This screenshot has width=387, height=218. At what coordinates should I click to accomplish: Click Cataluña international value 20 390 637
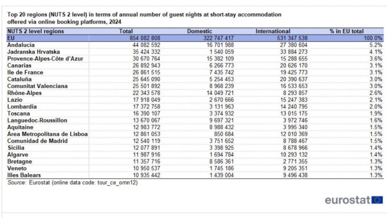[x=294, y=79]
